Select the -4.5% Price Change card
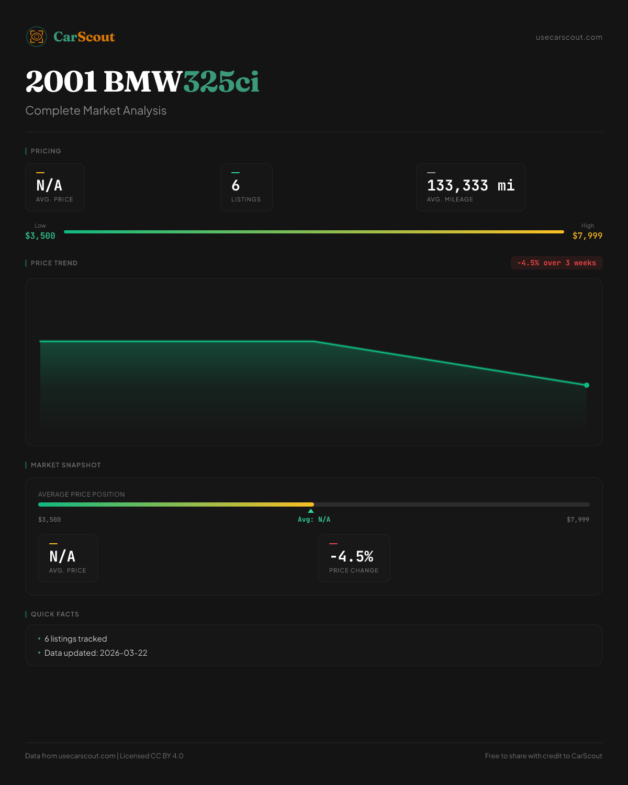628x785 pixels. [x=354, y=558]
